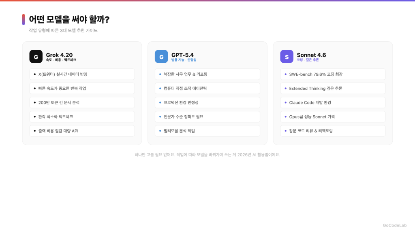The image size is (415, 233).
Task: Click the '출력 비용 절감 대량 API' row
Action: click(x=82, y=131)
